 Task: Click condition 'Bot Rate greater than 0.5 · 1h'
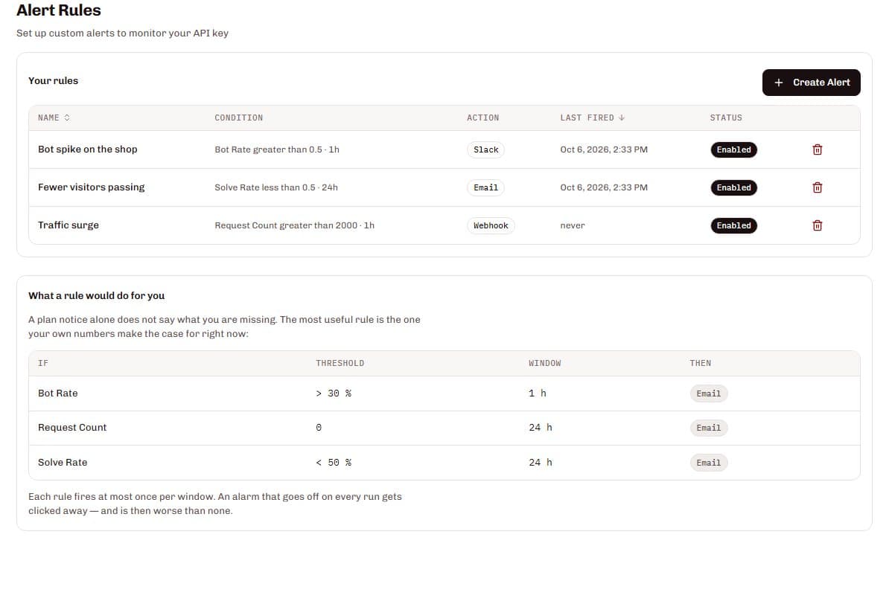[x=277, y=150]
